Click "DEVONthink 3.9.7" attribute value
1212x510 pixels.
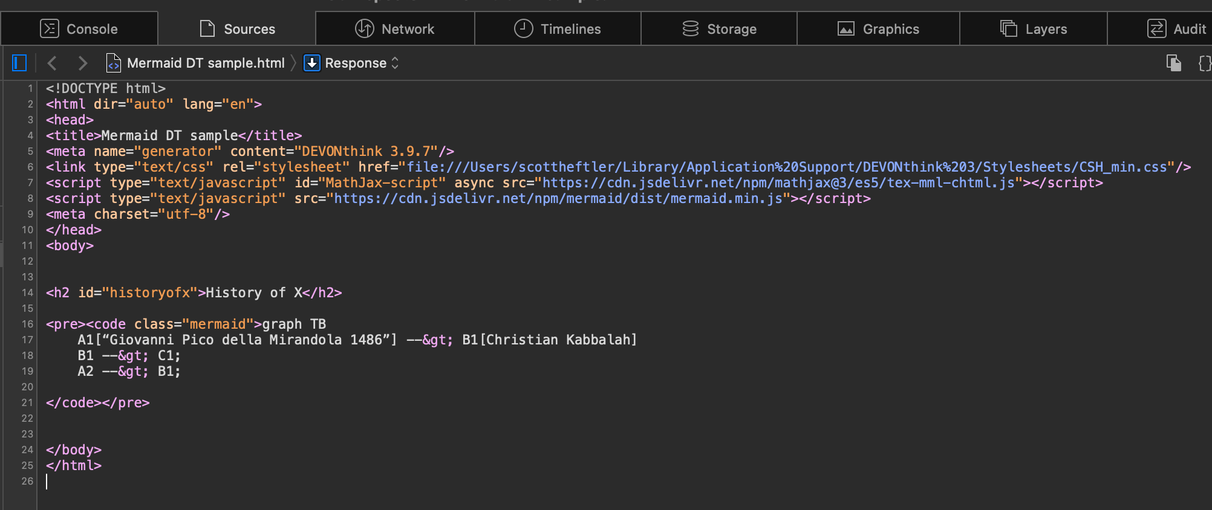point(369,151)
